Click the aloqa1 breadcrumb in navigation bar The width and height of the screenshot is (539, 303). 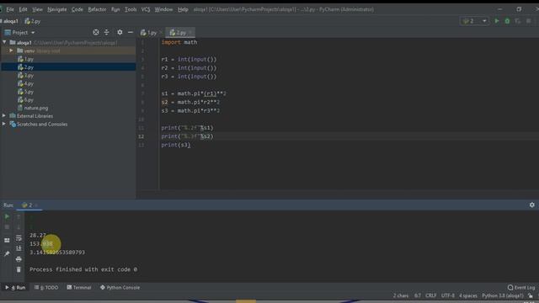[10, 21]
